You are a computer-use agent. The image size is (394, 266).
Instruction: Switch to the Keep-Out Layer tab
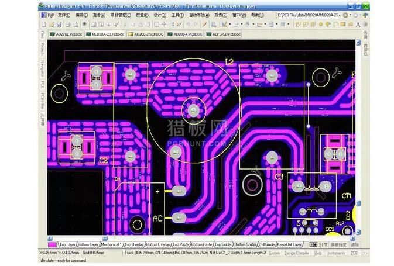coord(289,244)
